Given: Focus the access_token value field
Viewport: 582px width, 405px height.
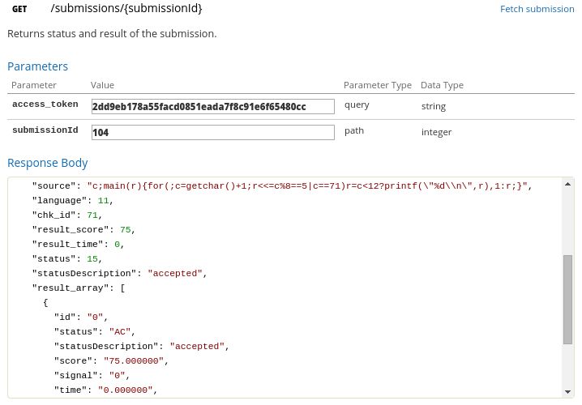Looking at the screenshot, I should coord(212,106).
